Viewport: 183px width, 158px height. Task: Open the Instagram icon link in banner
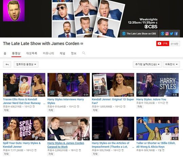click(167, 34)
